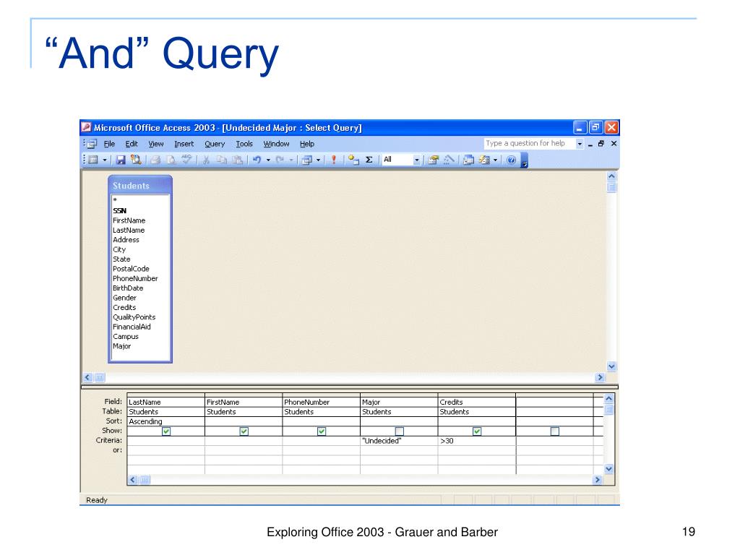The width and height of the screenshot is (740, 555).
Task: Open the Undo history dropdown arrow
Action: pos(268,160)
